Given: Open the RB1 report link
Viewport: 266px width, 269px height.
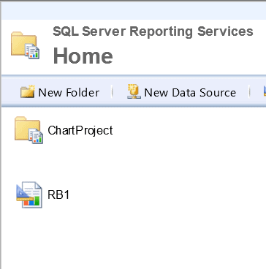Looking at the screenshot, I should pos(58,194).
